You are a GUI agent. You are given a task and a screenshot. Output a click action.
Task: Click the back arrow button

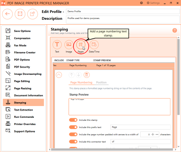tap(7, 14)
